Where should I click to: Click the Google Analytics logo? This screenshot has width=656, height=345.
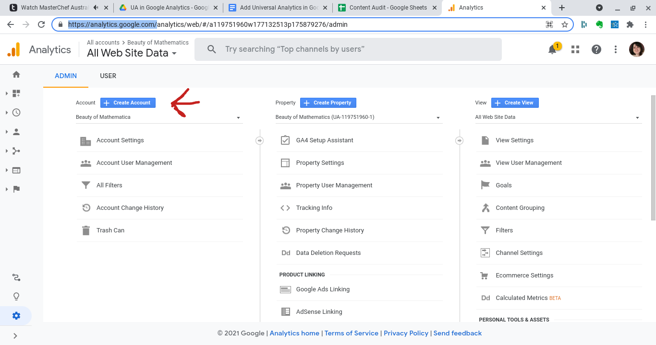point(13,49)
